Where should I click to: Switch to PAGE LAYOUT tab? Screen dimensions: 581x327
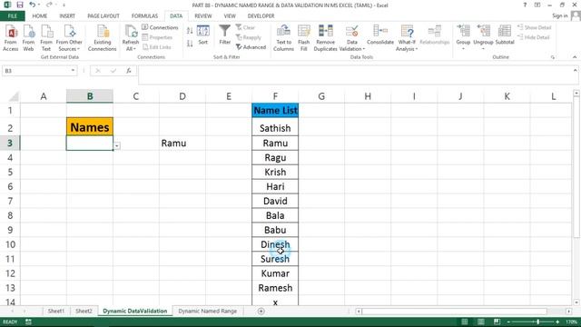point(103,16)
